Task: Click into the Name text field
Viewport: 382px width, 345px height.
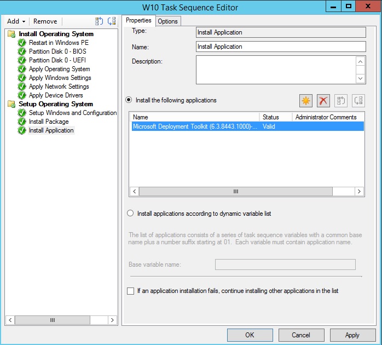Action: [281, 47]
